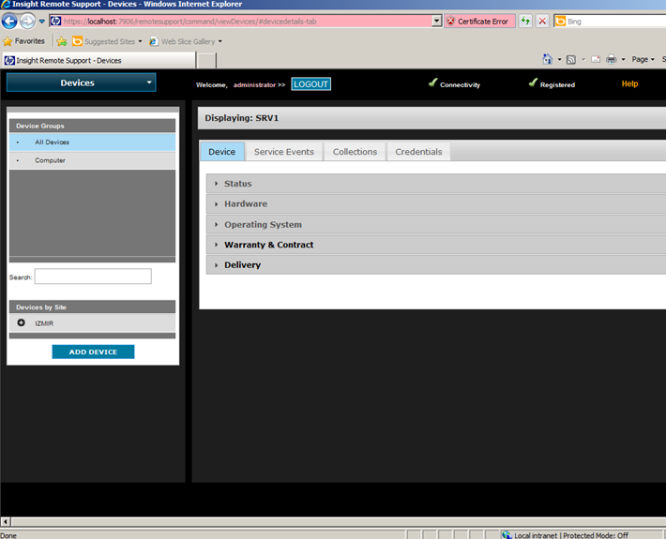
Task: Click the browser Back arrow button
Action: 10,21
